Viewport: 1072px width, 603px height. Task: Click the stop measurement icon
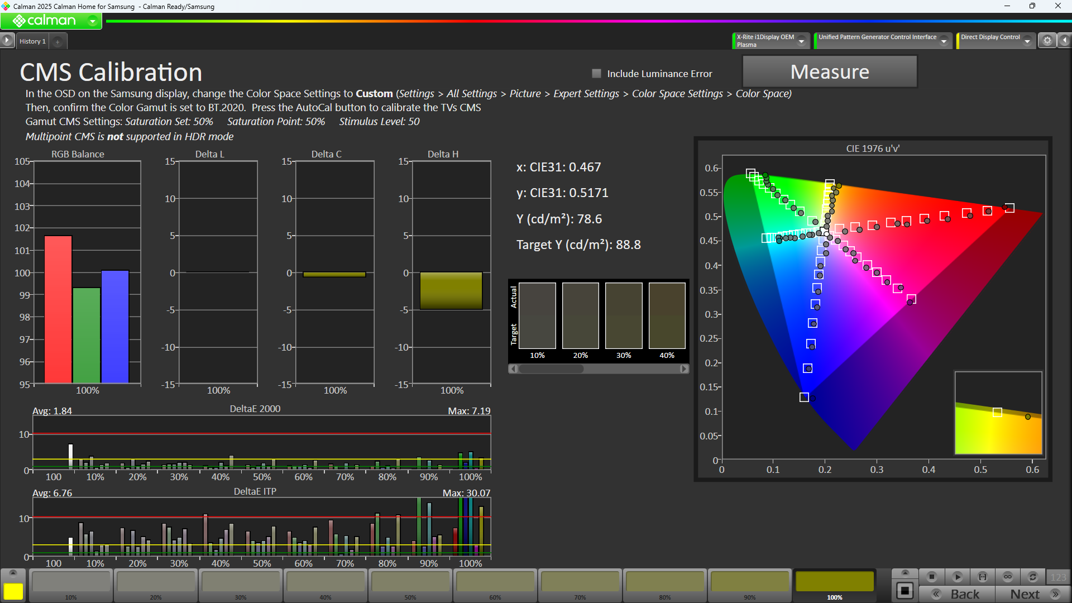pyautogui.click(x=931, y=577)
